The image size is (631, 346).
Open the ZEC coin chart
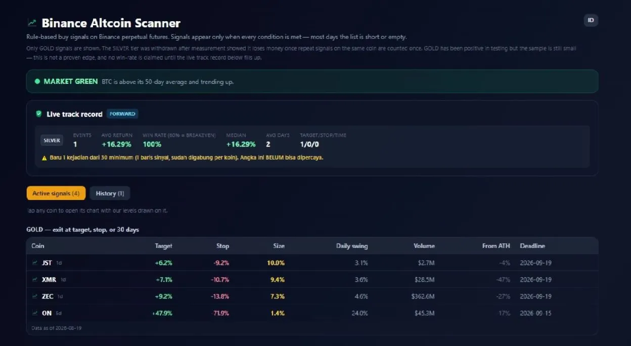pyautogui.click(x=48, y=296)
